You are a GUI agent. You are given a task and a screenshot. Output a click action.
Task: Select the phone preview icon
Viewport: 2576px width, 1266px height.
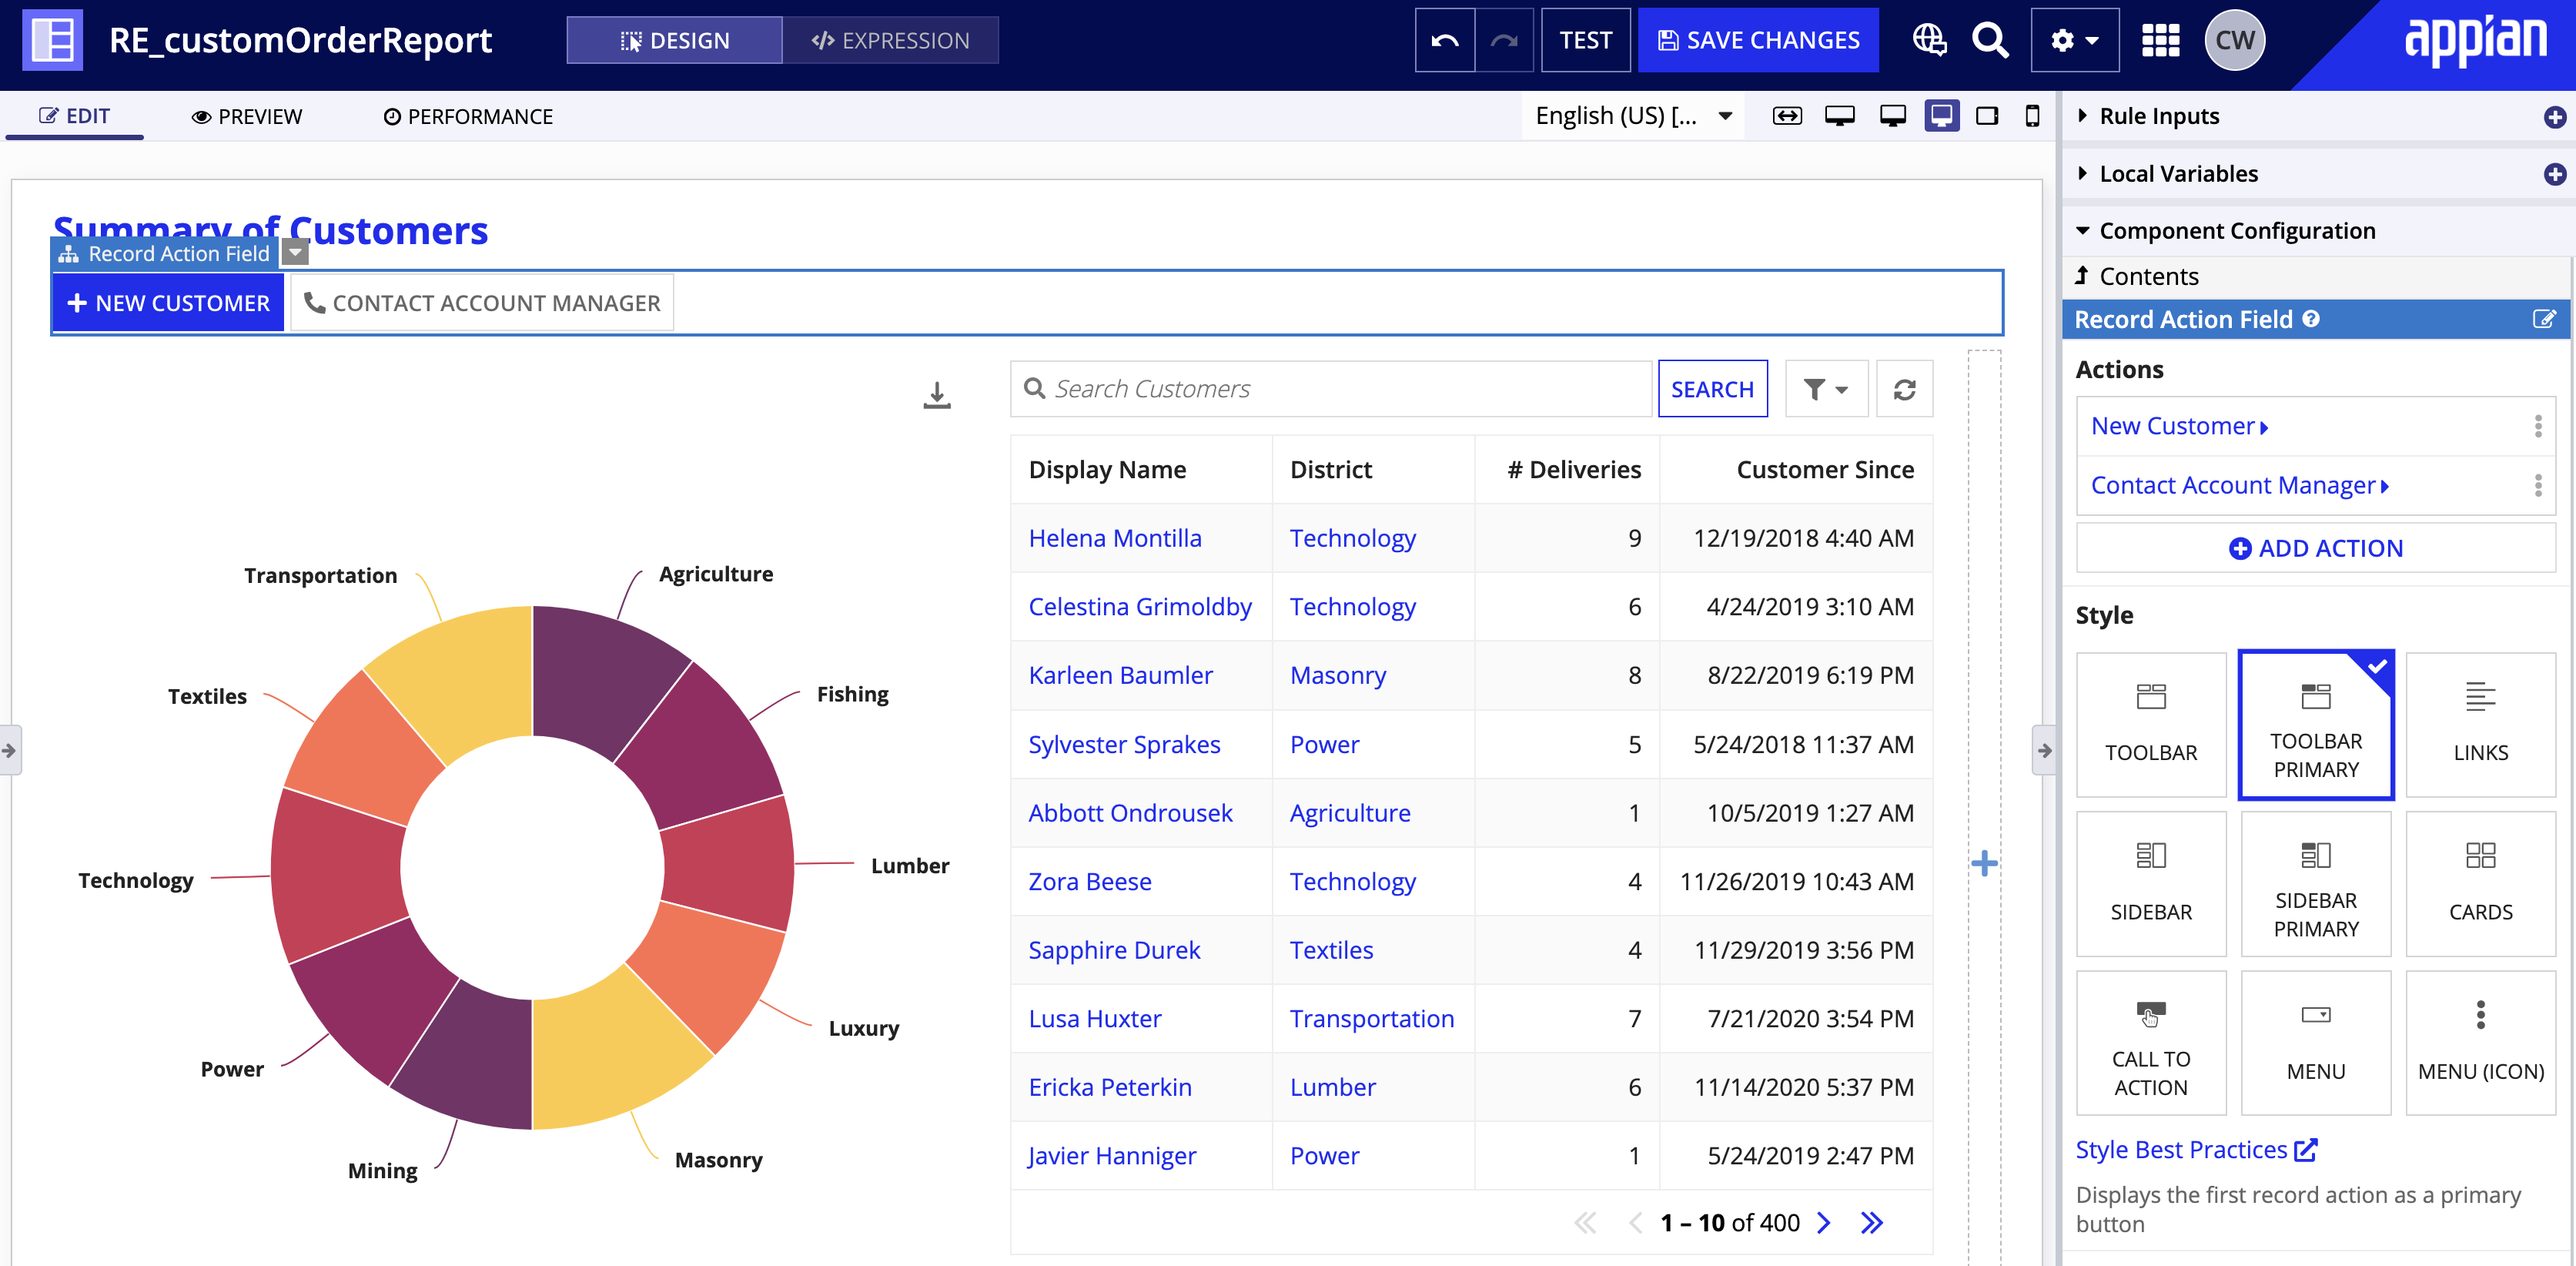(x=2032, y=116)
